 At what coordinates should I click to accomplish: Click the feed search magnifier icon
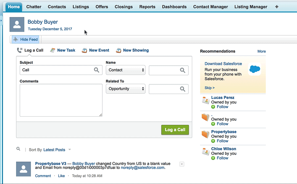coord(18,149)
